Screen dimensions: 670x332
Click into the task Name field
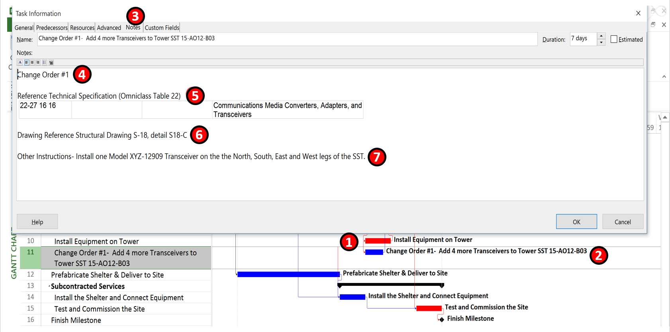(x=287, y=39)
